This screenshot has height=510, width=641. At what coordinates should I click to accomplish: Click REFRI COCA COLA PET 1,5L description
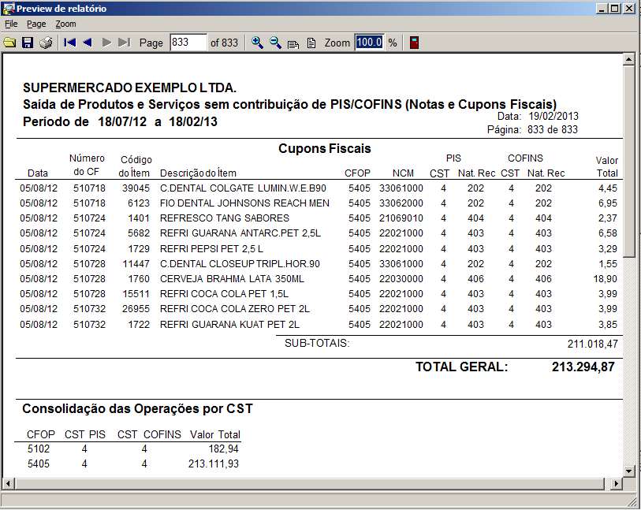224,294
